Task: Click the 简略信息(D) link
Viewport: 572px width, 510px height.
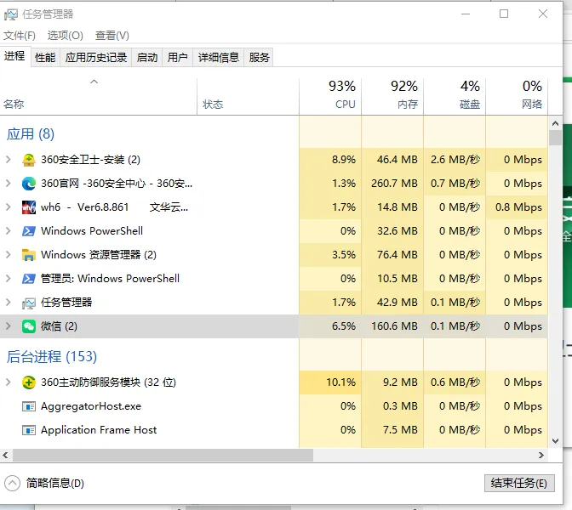Action: click(x=55, y=484)
